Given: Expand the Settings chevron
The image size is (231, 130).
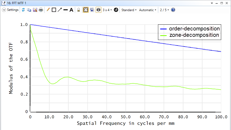Looking at the screenshot, I should 4,10.
